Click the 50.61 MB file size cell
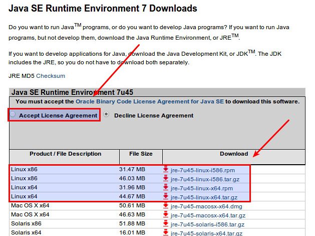This screenshot has height=236, width=315. click(132, 205)
